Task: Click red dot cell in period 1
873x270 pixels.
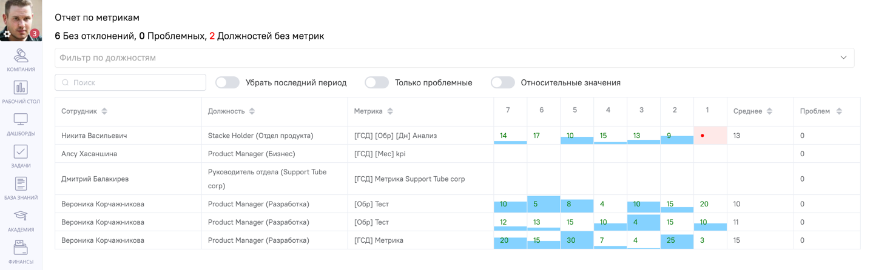Action: [x=703, y=136]
